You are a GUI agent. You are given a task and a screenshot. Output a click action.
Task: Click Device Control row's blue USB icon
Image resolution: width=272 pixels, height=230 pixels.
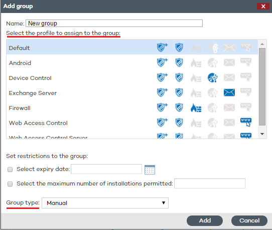coord(212,78)
